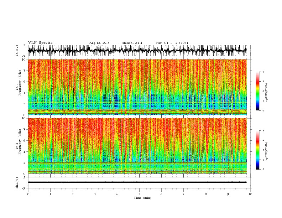Click the '10' kHz tick of ch.2 spectrogram
Viewport: 282px width, 218px height.
pos(25,118)
